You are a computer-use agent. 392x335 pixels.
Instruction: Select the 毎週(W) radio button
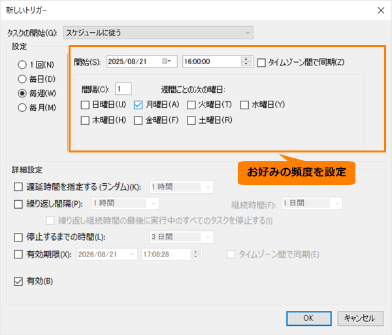pyautogui.click(x=22, y=94)
